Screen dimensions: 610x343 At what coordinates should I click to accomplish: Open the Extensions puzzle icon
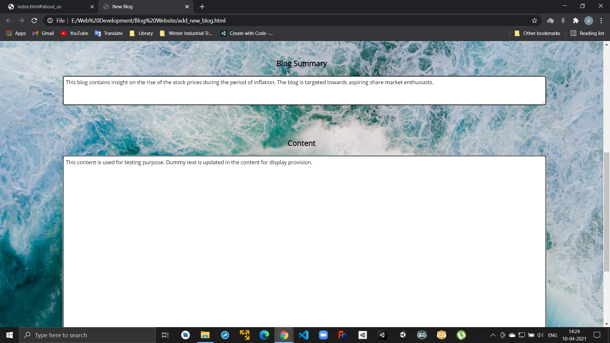[576, 21]
